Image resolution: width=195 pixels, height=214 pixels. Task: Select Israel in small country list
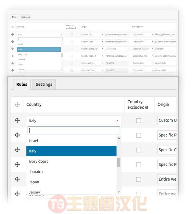[39, 44]
